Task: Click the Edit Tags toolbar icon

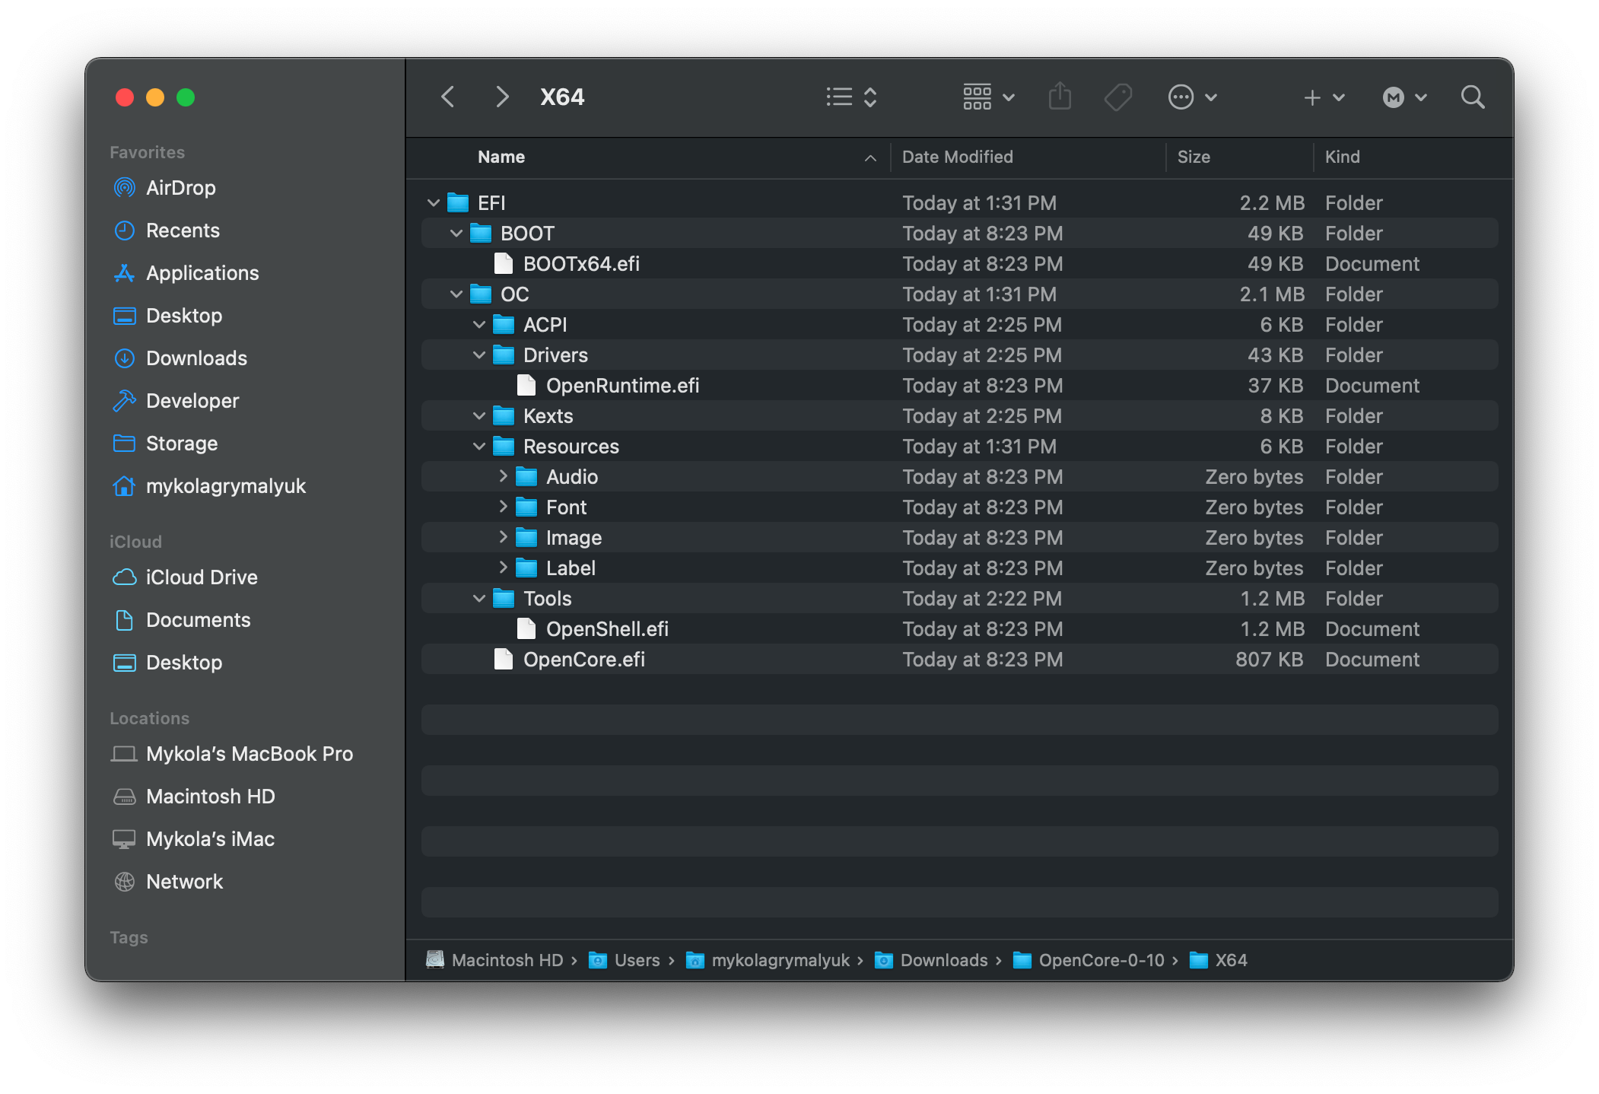Action: click(x=1117, y=97)
